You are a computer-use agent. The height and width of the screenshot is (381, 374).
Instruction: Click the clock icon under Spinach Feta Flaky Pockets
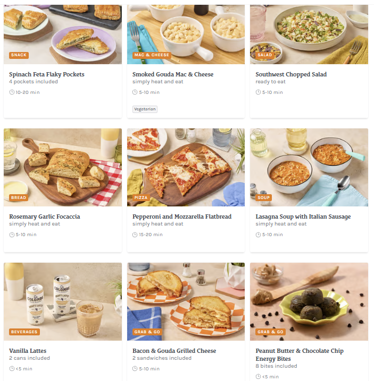(x=12, y=92)
